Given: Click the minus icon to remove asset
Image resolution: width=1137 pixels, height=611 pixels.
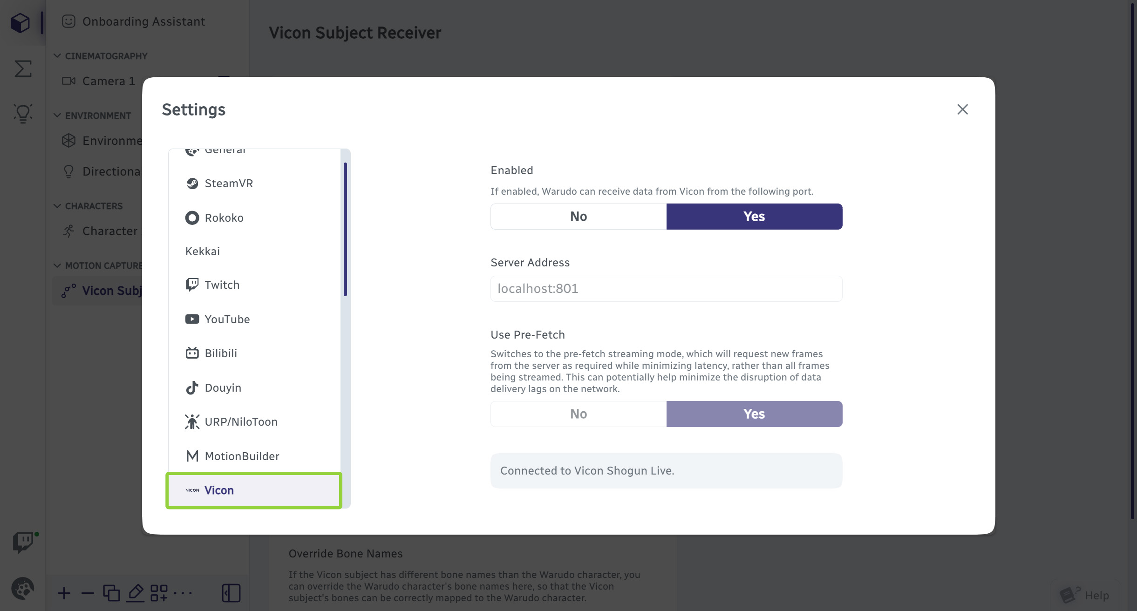Looking at the screenshot, I should coord(87,593).
